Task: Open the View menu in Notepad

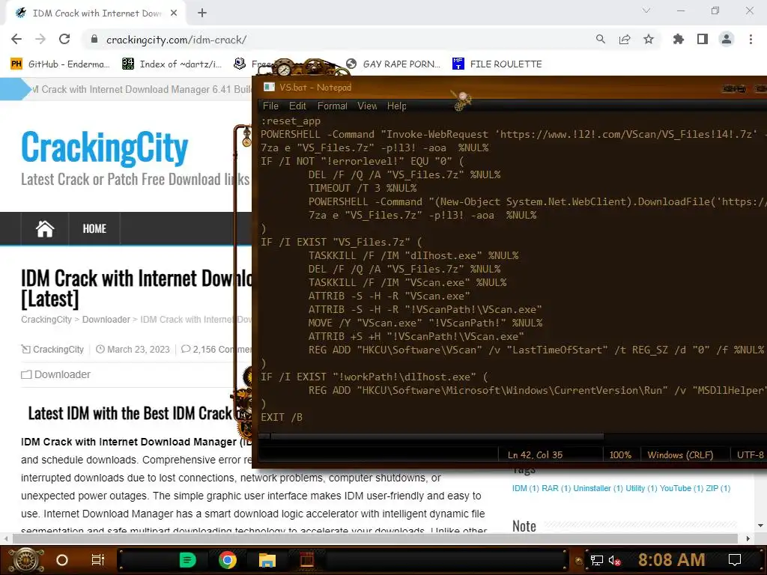Action: tap(367, 106)
